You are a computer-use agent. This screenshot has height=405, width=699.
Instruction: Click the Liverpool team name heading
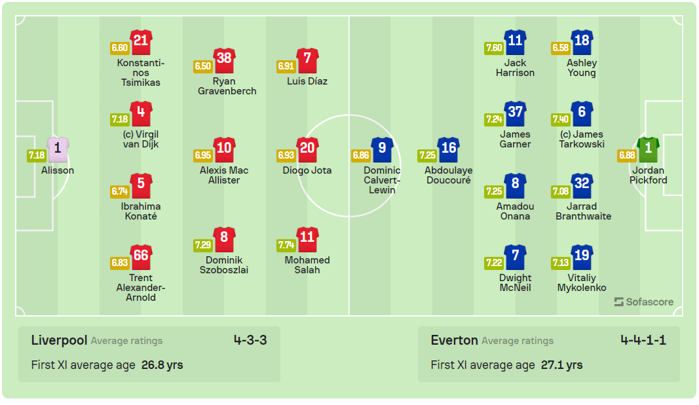(60, 340)
